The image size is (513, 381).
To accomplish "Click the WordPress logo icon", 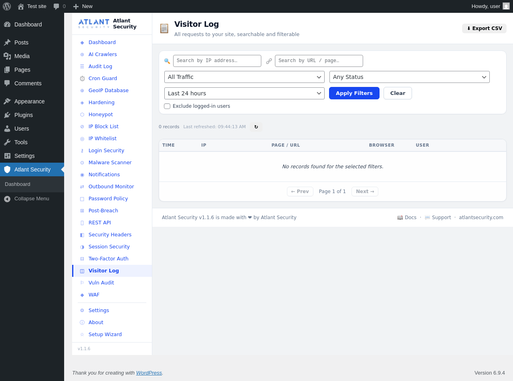I will [x=7, y=6].
